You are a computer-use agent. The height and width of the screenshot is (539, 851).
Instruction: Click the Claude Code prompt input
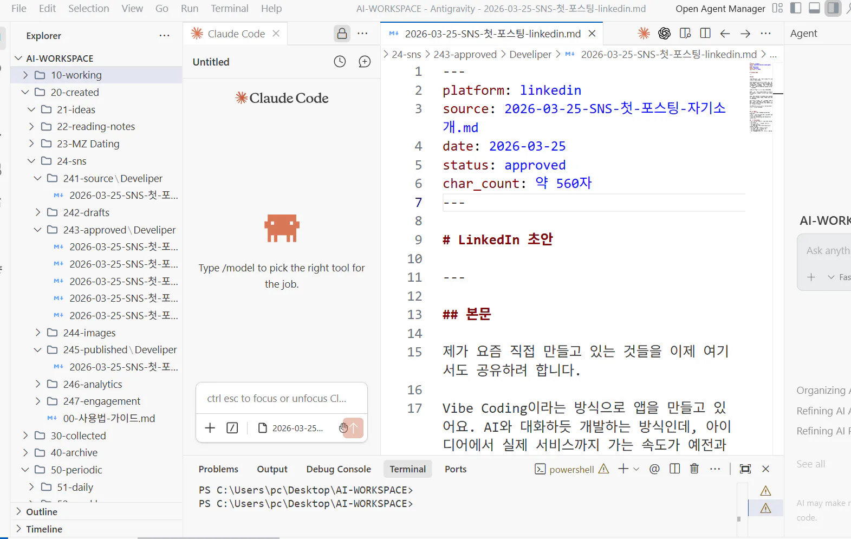click(282, 399)
